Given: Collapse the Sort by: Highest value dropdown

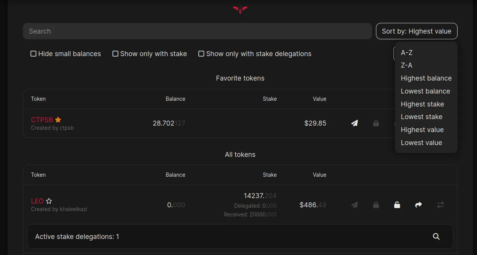Looking at the screenshot, I should coord(416,31).
